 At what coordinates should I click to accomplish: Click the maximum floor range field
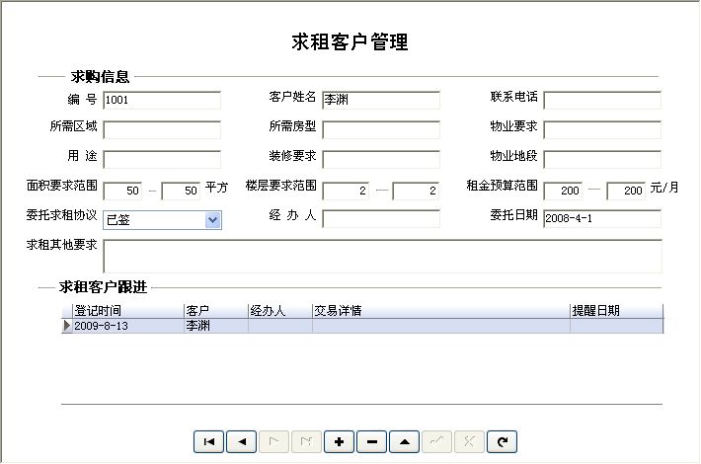(416, 191)
